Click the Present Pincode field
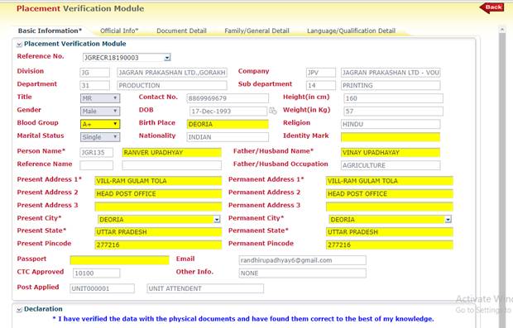Screen dimensions: 513x328 pyautogui.click(x=158, y=245)
